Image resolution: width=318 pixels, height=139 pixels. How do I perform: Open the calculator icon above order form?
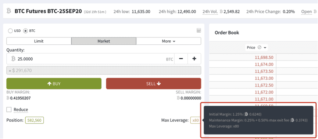tap(199, 30)
